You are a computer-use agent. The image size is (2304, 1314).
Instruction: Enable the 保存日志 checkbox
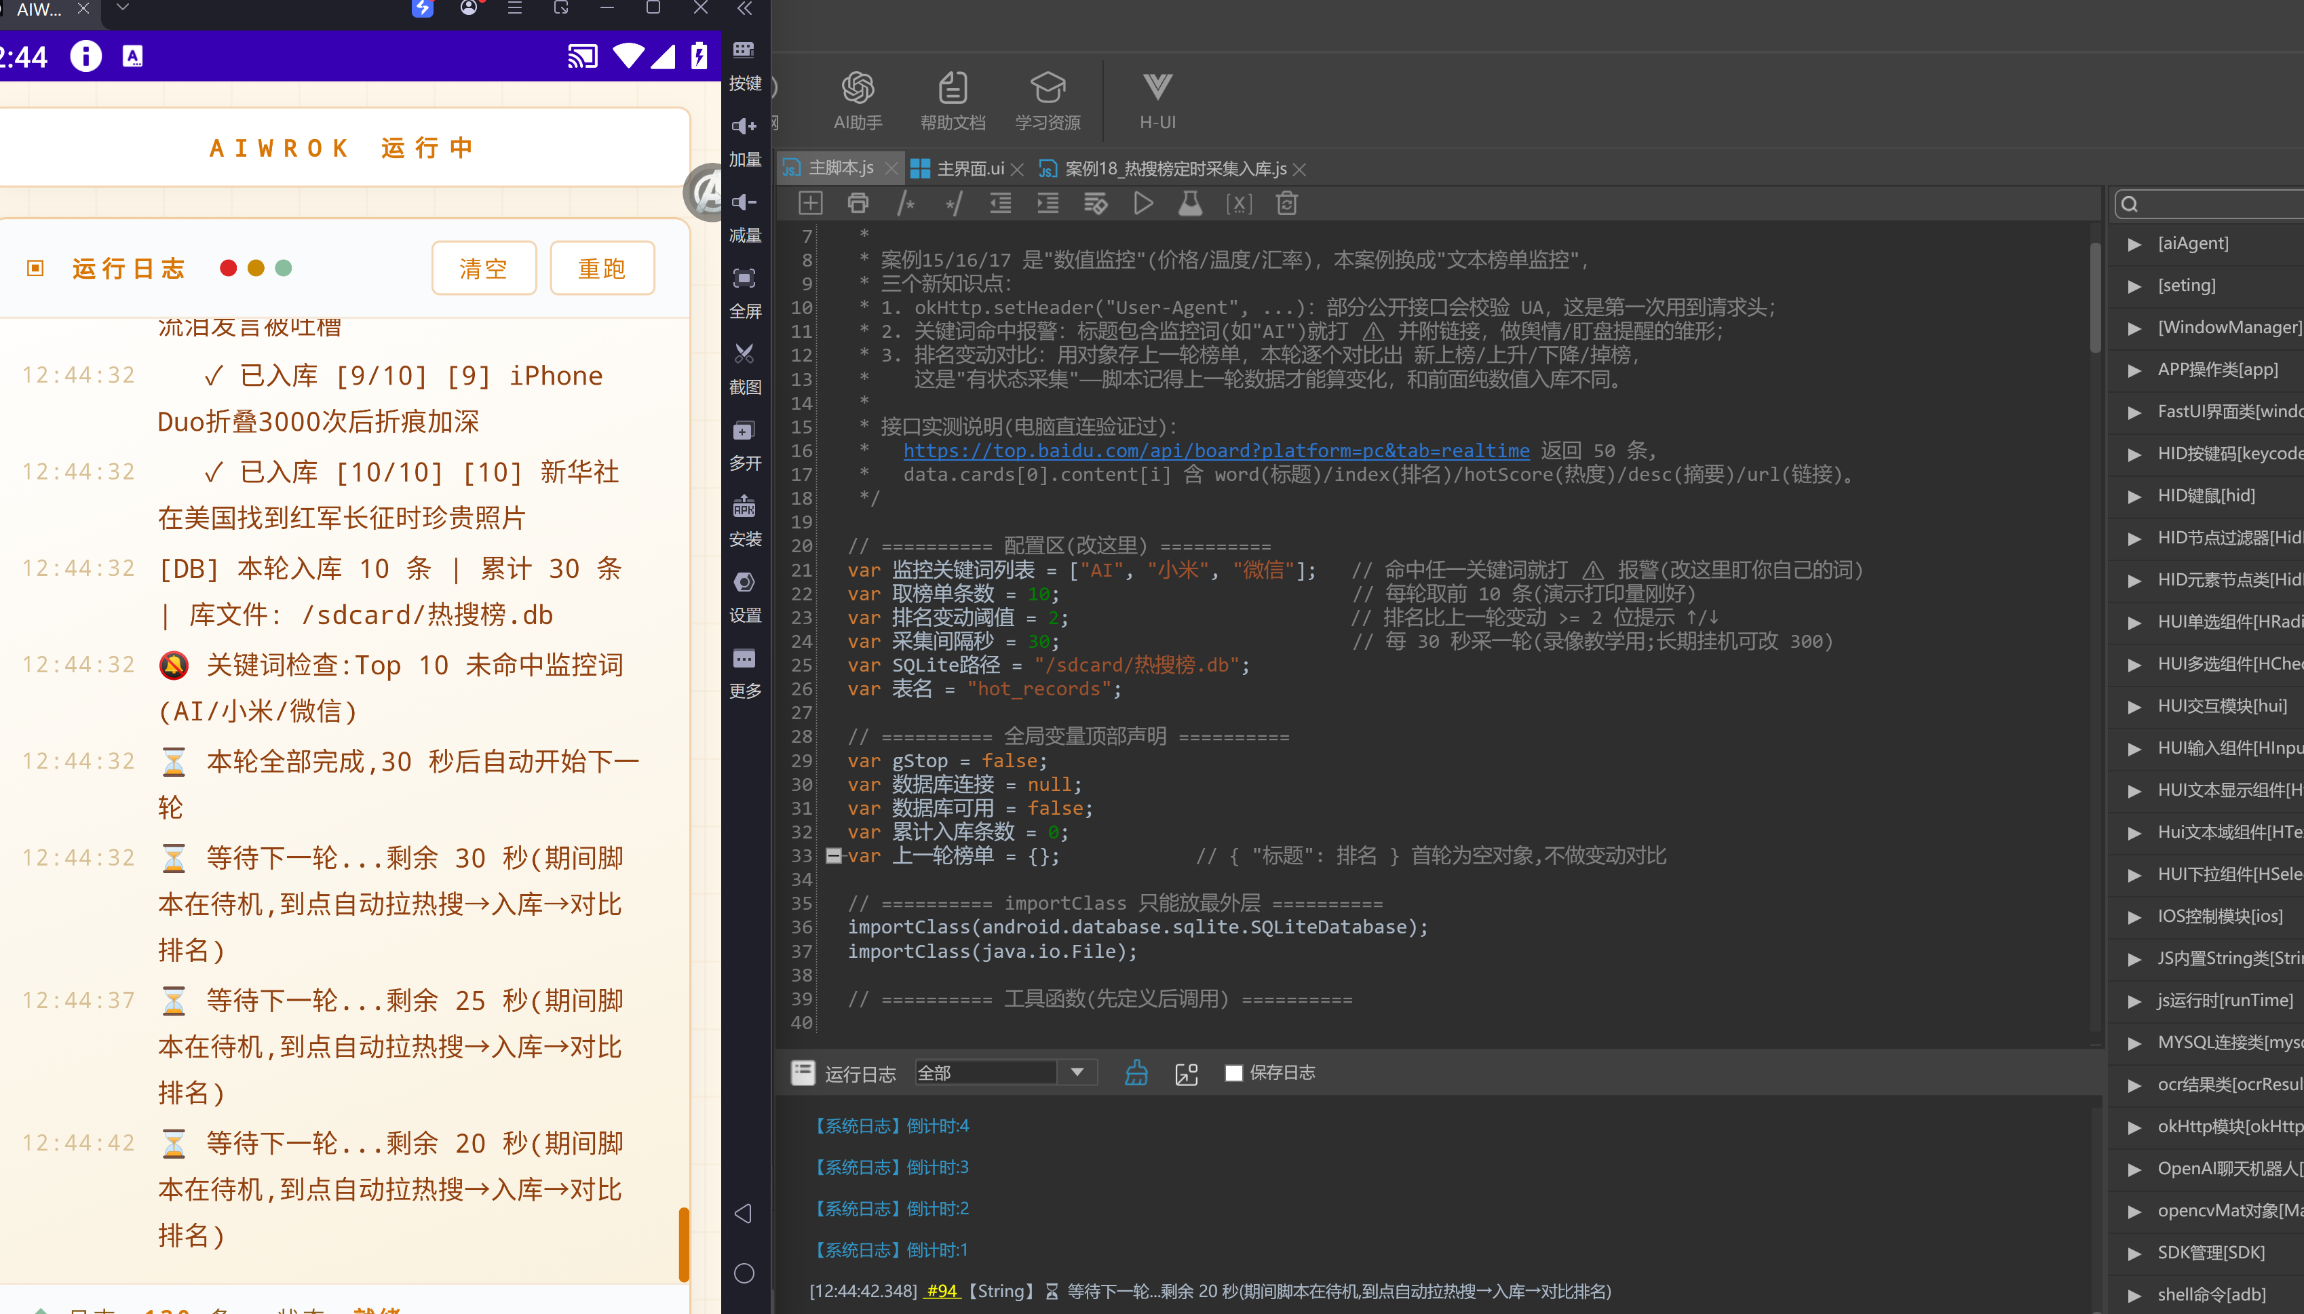coord(1233,1072)
